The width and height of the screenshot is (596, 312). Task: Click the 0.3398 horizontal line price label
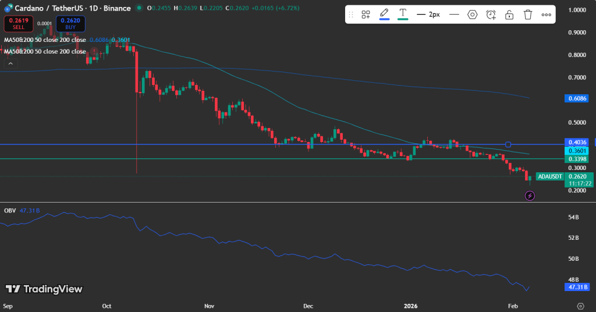point(577,159)
